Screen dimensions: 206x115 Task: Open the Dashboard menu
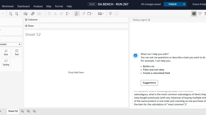(23, 6)
